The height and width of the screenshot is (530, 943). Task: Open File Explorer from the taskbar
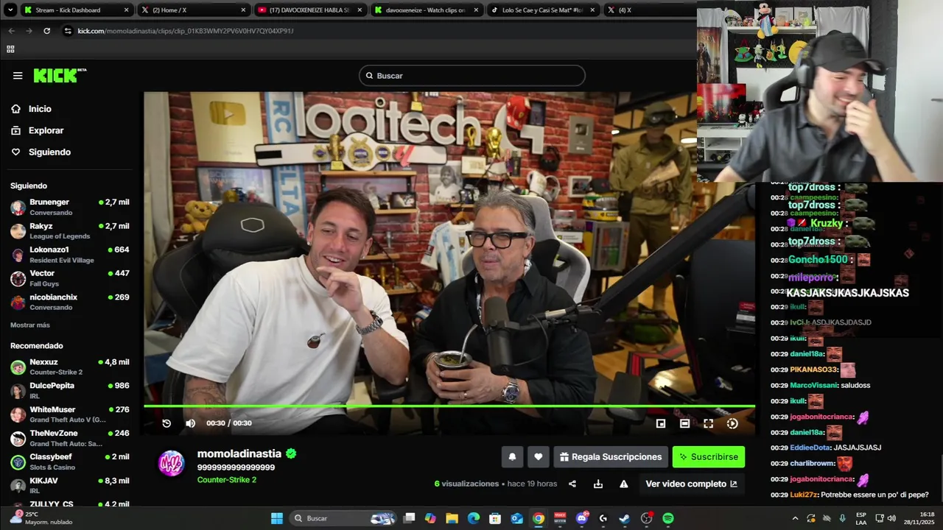pos(452,518)
